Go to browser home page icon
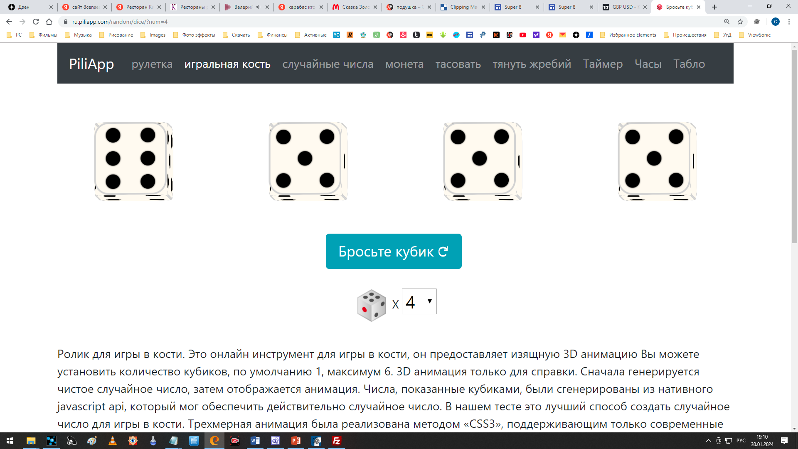This screenshot has height=449, width=798. pos(49,22)
